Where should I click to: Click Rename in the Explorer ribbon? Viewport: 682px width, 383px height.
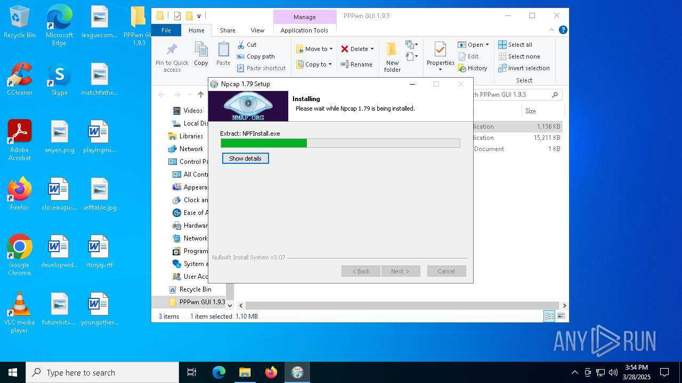coord(356,64)
